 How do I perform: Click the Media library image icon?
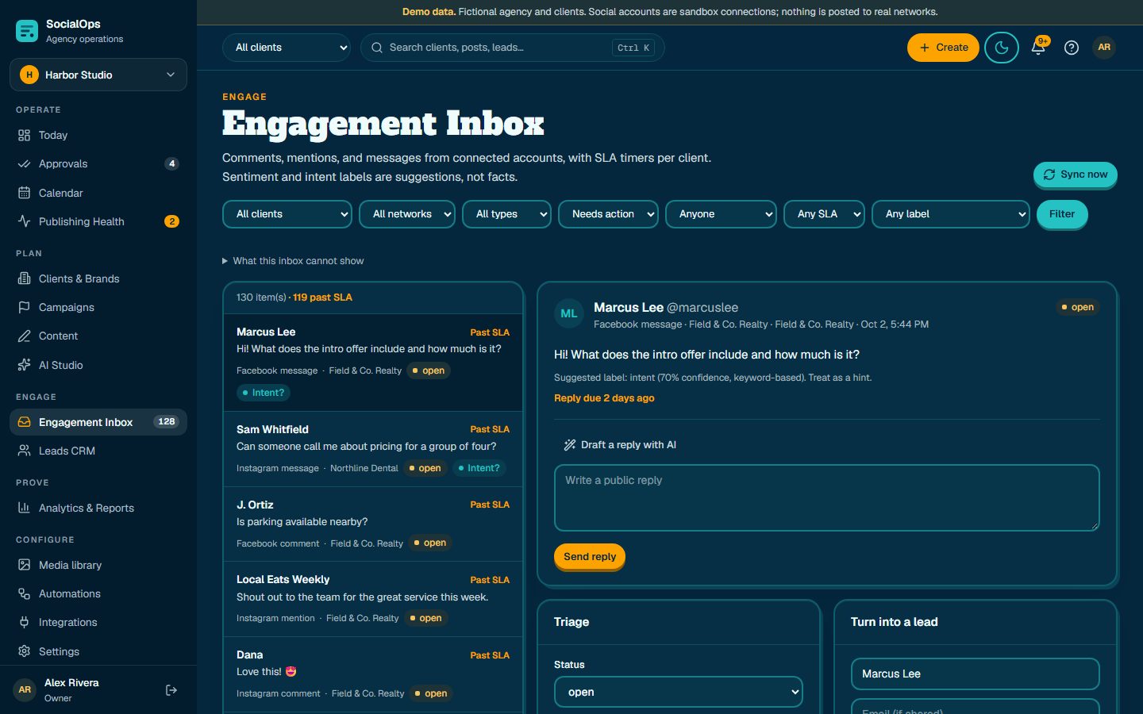pyautogui.click(x=24, y=565)
